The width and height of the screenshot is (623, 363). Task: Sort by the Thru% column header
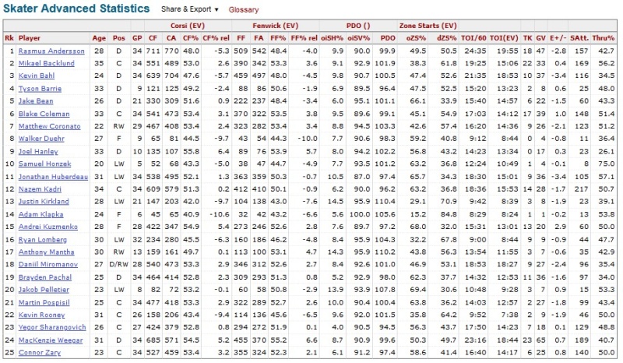603,38
